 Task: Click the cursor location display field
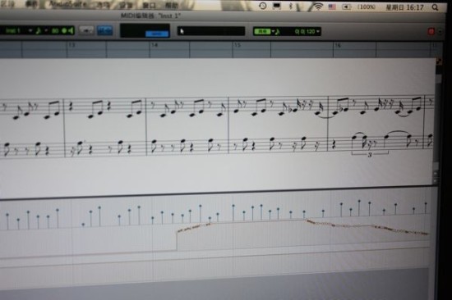(211, 31)
